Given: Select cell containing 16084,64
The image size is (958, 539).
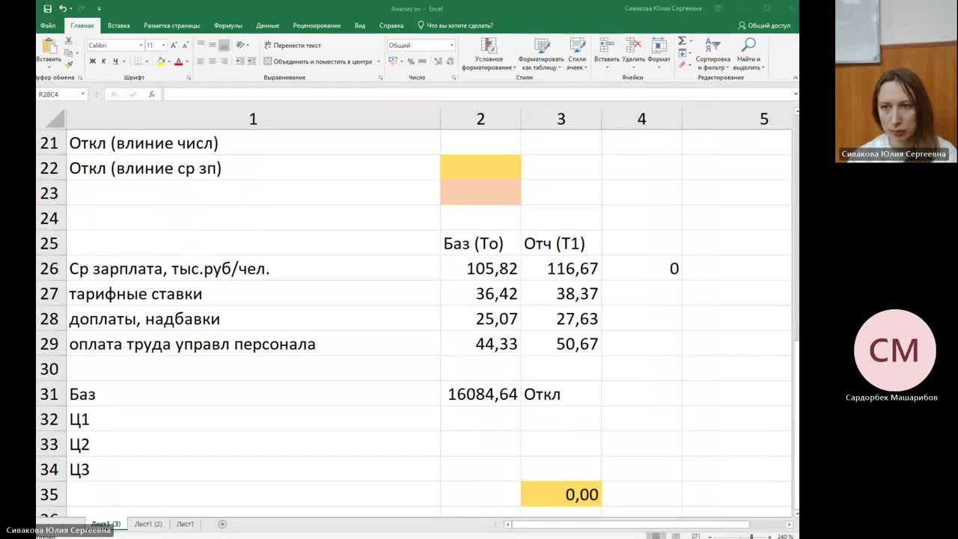Looking at the screenshot, I should 480,394.
